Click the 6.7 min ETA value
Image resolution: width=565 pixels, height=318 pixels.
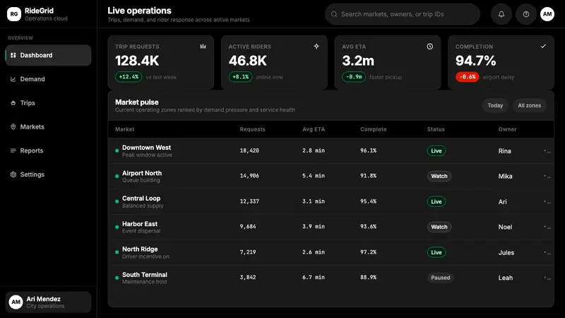tap(314, 277)
